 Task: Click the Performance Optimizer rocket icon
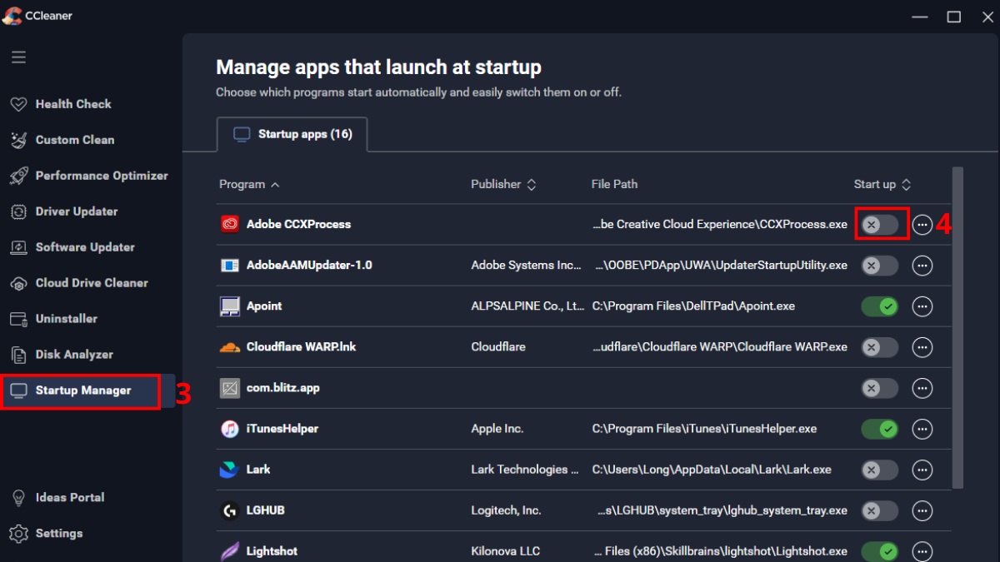(18, 176)
